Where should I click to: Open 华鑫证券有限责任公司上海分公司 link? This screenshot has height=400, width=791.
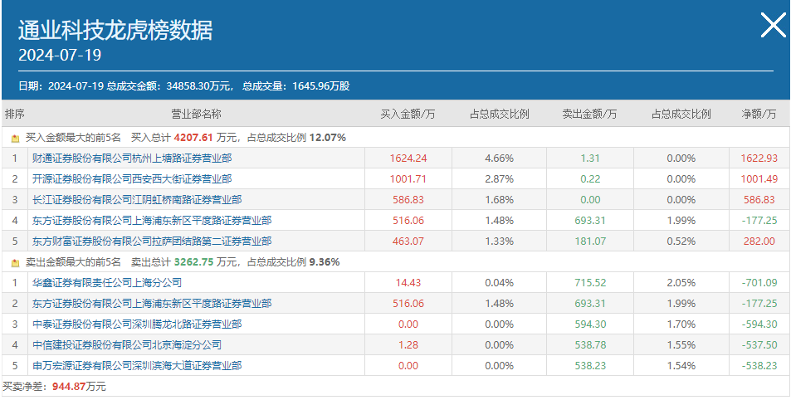coord(107,282)
